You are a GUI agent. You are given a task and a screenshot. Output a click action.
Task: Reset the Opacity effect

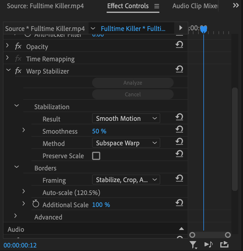[179, 45]
